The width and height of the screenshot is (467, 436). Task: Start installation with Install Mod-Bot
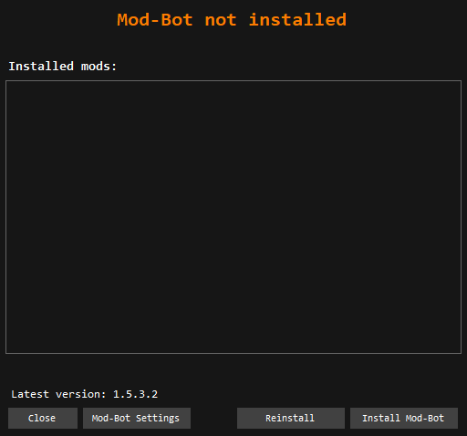pos(404,418)
